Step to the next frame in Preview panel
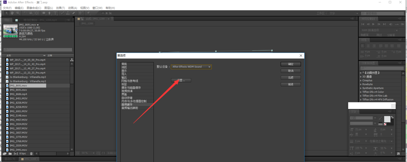Screen dimensions: 407x162 379,24
